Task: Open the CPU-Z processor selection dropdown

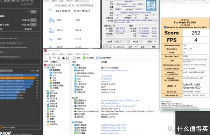Action: pyautogui.click(x=121, y=42)
